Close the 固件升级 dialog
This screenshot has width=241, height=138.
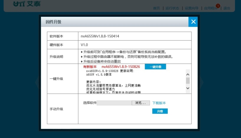coord(193,22)
